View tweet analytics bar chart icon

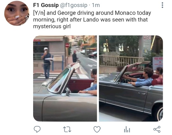[127, 129]
